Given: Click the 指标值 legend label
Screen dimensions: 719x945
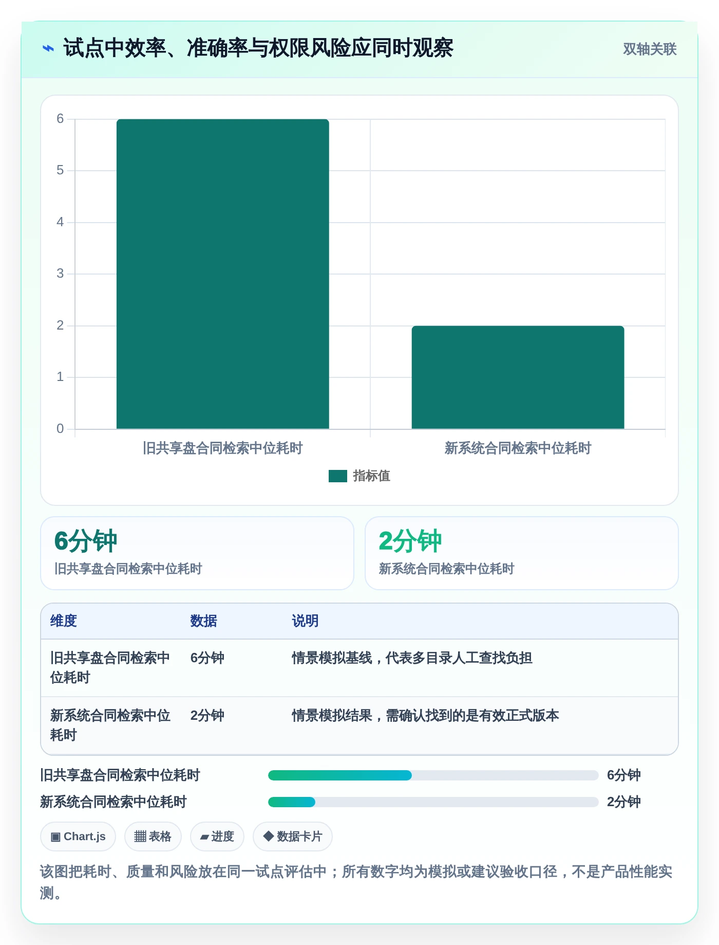Looking at the screenshot, I should (372, 476).
